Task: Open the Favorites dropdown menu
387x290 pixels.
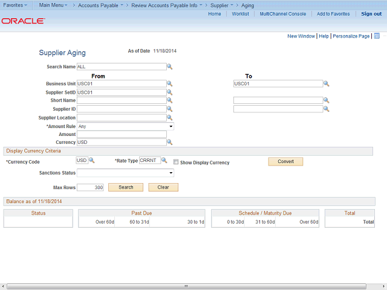Action: [16, 5]
